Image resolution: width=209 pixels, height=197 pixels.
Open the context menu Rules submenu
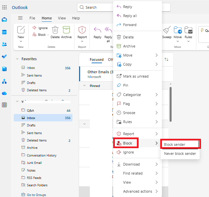[138, 122]
